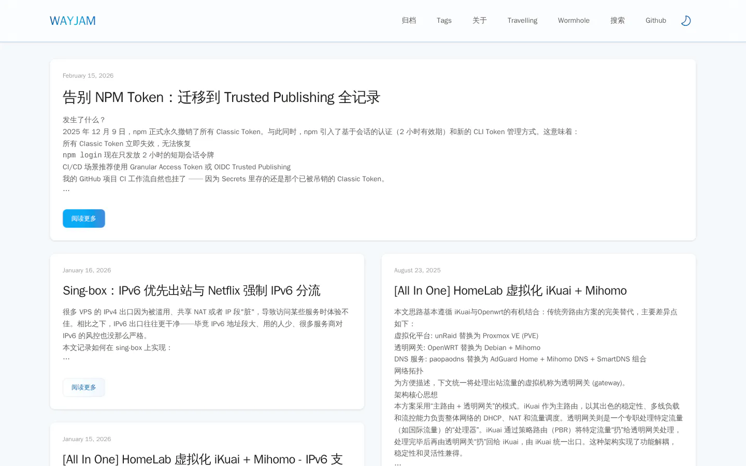Open the 搜索 search page
Viewport: 746px width, 466px height.
[618, 21]
